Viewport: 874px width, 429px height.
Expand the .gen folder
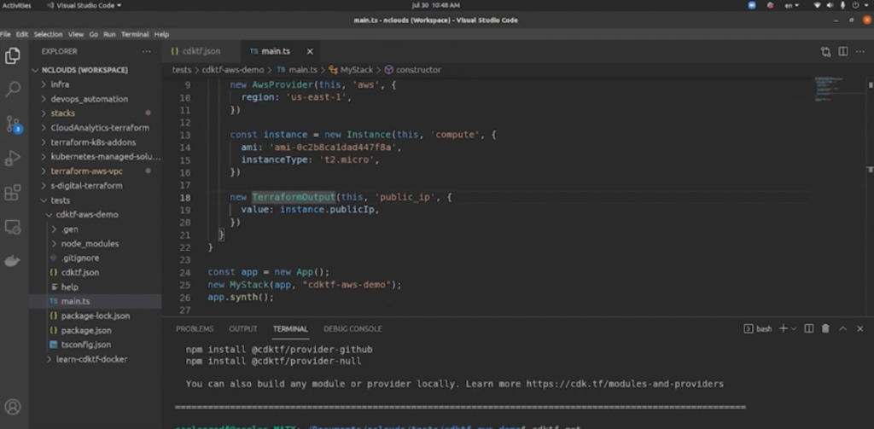96,229
